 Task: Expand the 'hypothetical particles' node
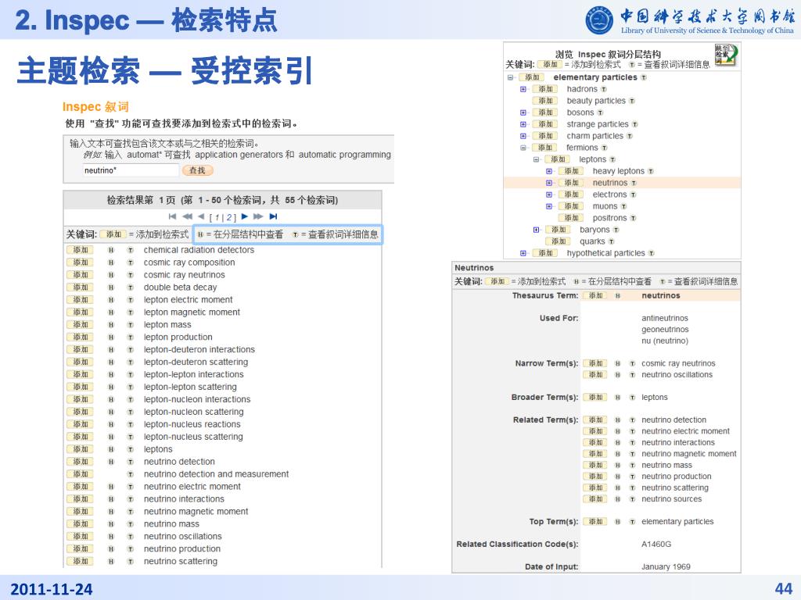(x=523, y=254)
